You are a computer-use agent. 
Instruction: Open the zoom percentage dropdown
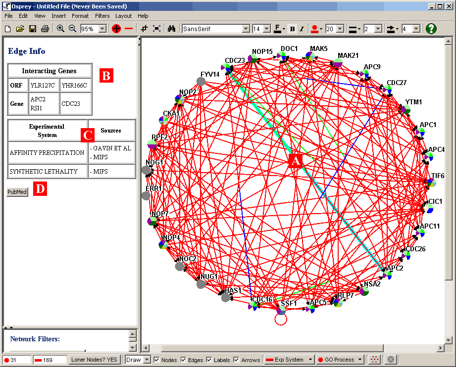(x=102, y=29)
